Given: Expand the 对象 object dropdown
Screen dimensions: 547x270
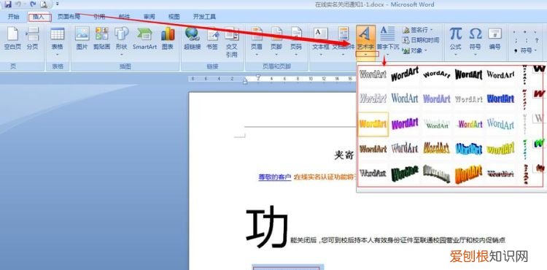Looking at the screenshot, I should pyautogui.click(x=425, y=50).
